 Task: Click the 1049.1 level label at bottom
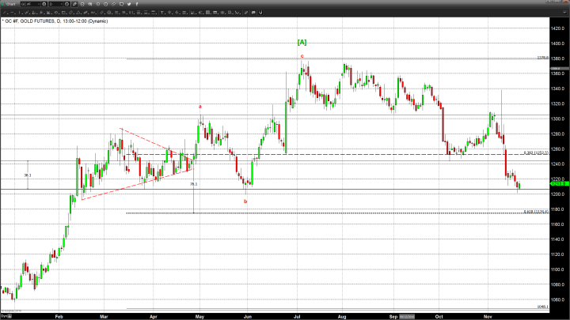tap(543, 307)
